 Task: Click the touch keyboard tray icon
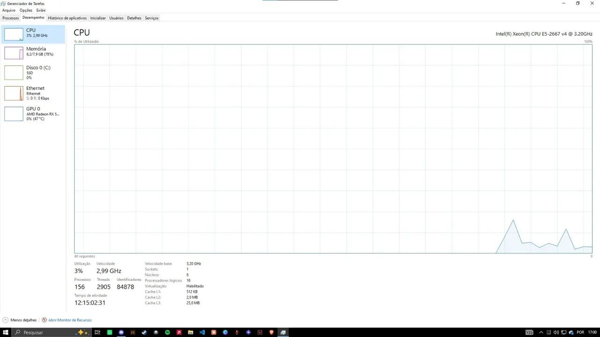[529, 332]
